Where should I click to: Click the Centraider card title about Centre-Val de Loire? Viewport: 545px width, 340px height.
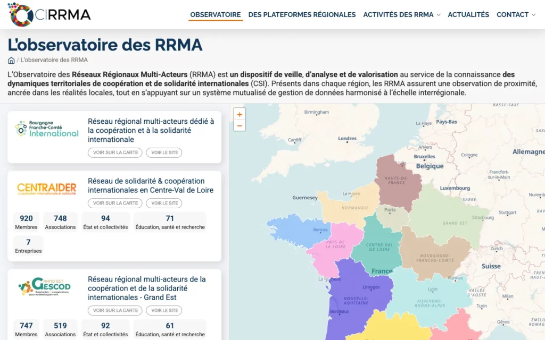151,185
